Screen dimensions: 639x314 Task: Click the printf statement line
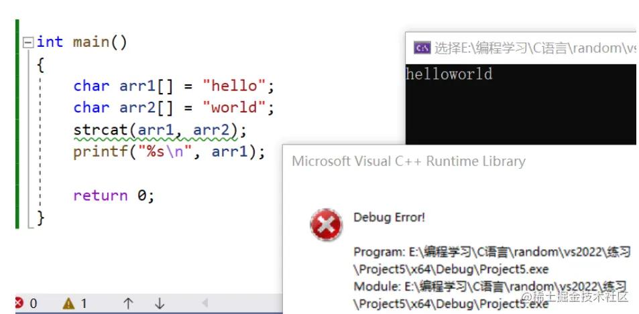coord(169,153)
